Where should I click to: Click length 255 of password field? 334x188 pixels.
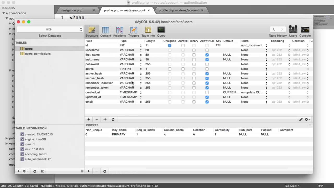(x=148, y=64)
